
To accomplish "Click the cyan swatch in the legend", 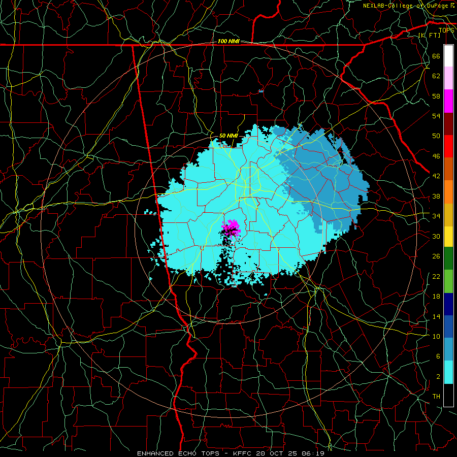I will (x=448, y=372).
